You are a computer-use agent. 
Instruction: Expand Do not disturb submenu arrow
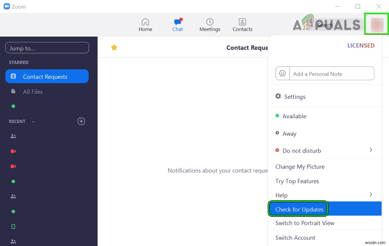pyautogui.click(x=371, y=150)
